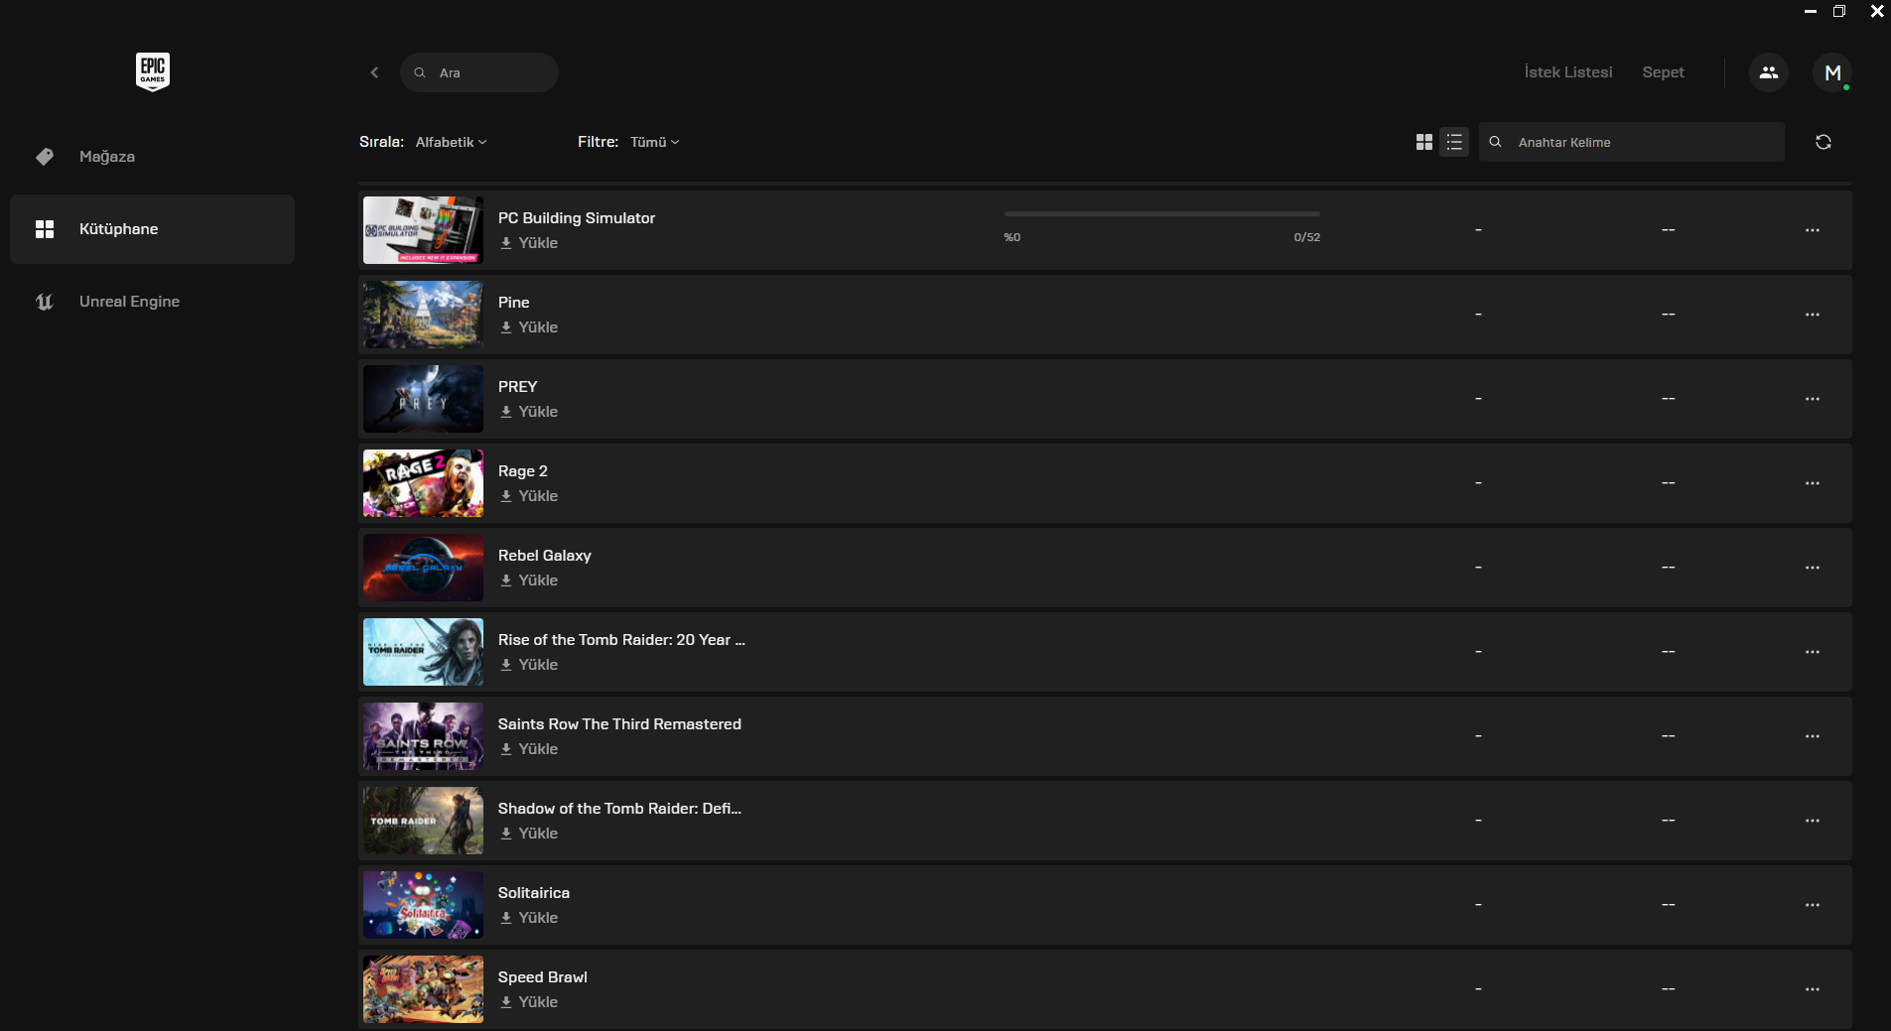1891x1031 pixels.
Task: Switch to grid view
Action: [1424, 142]
